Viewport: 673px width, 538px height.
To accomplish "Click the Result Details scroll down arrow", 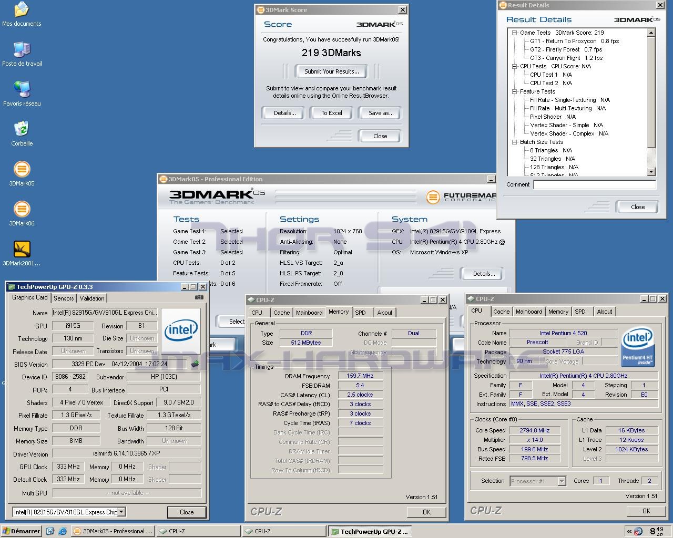I will click(x=651, y=172).
